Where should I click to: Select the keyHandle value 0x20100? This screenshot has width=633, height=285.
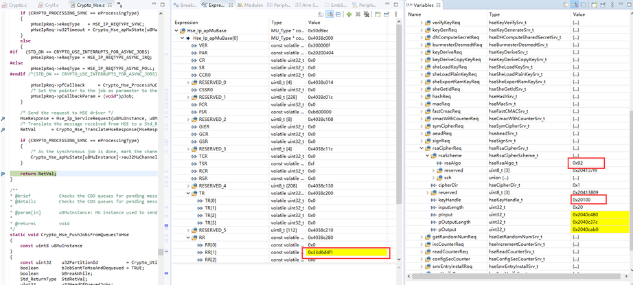581,200
